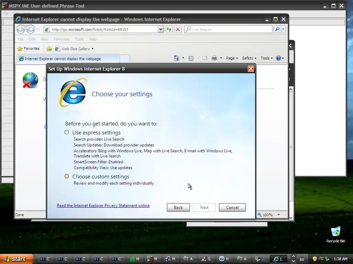Click the Choose your settings heading
This screenshot has height=264, width=353.
pyautogui.click(x=122, y=94)
